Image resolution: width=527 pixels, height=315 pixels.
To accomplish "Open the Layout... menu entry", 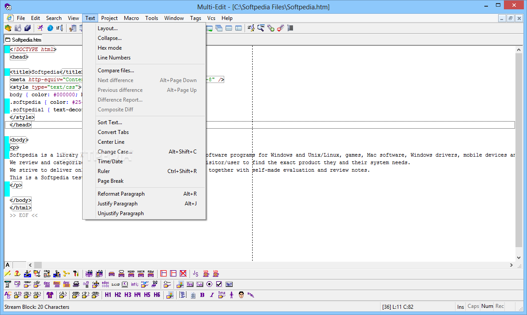I will click(144, 28).
